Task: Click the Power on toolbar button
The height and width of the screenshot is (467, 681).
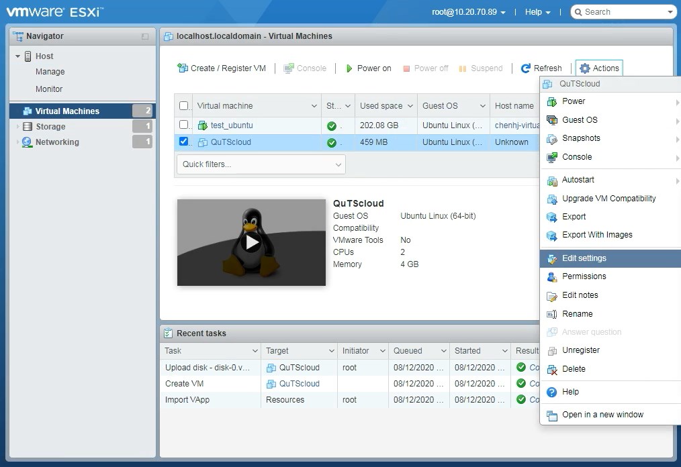Action: pos(369,68)
